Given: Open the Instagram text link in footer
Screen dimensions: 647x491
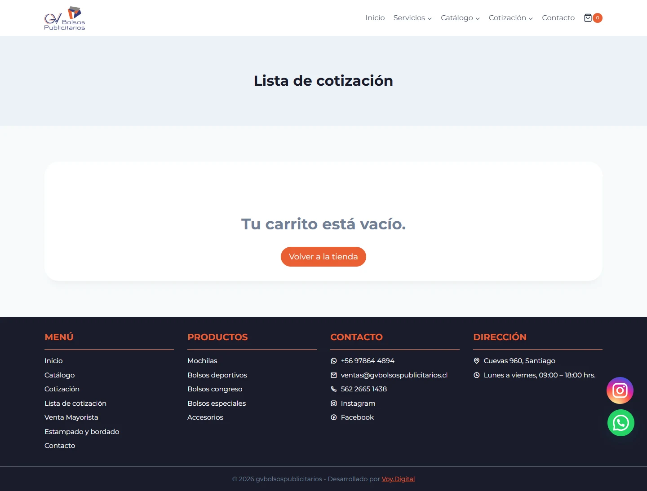Looking at the screenshot, I should coord(358,403).
